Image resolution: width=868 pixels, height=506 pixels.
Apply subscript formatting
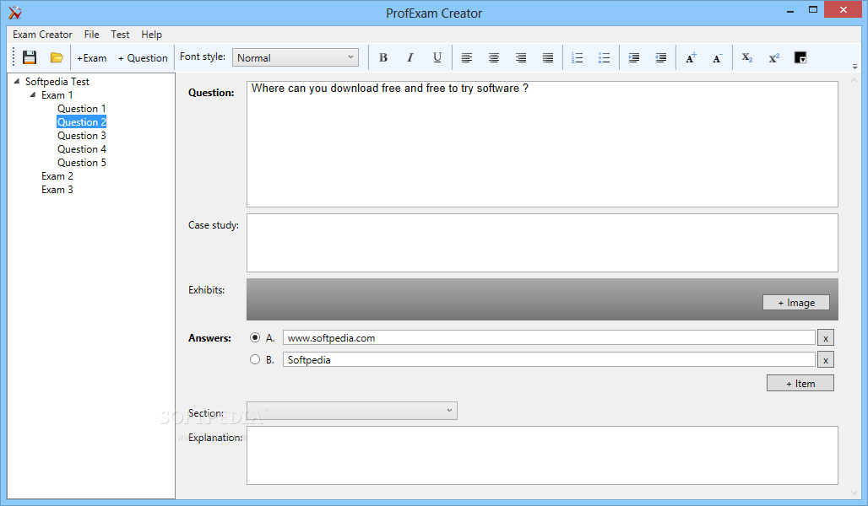(x=747, y=57)
